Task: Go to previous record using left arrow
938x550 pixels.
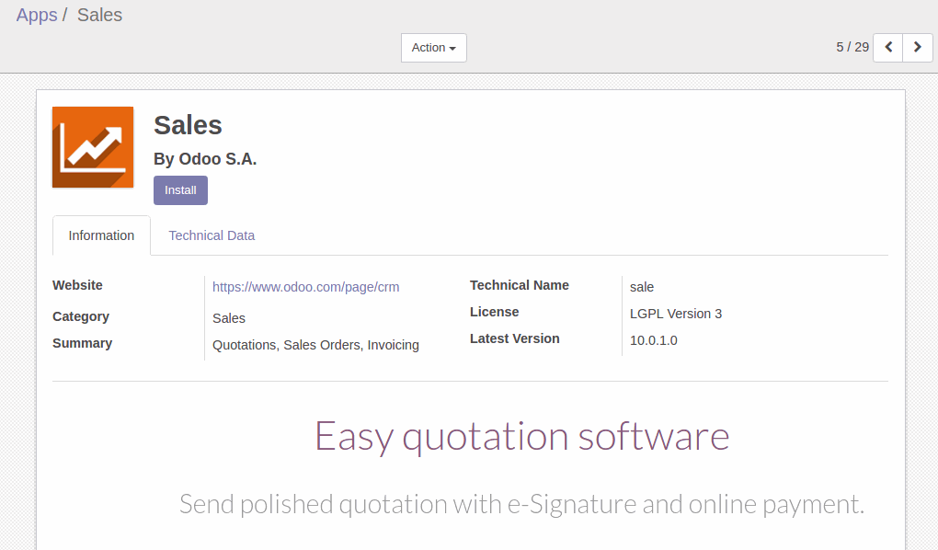Action: click(887, 47)
